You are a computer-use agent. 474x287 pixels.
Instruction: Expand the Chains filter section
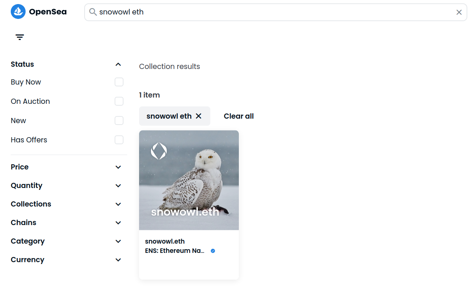[118, 223]
